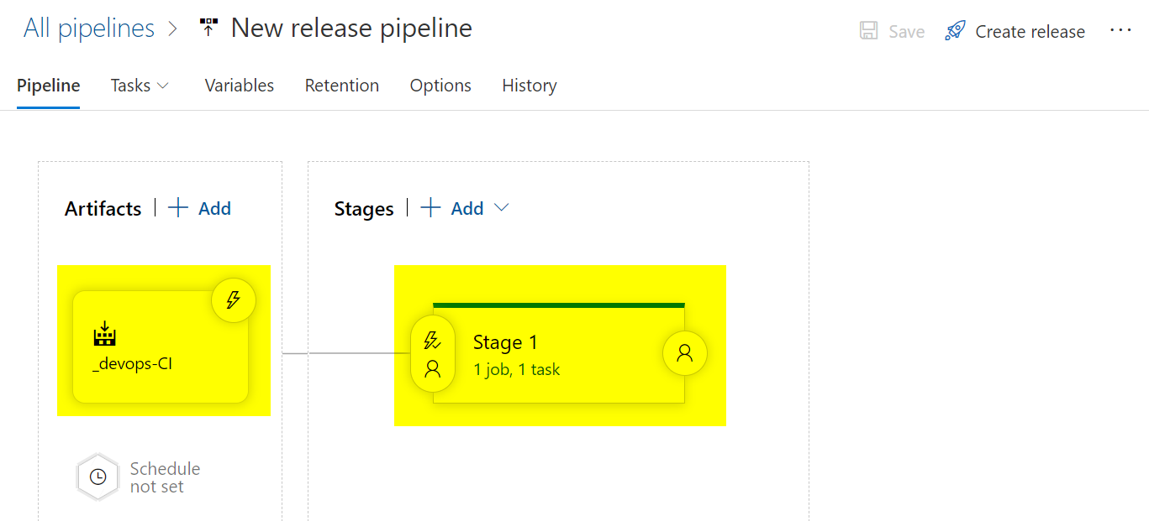
Task: Select the _devops-CI artifact name
Action: coord(133,365)
